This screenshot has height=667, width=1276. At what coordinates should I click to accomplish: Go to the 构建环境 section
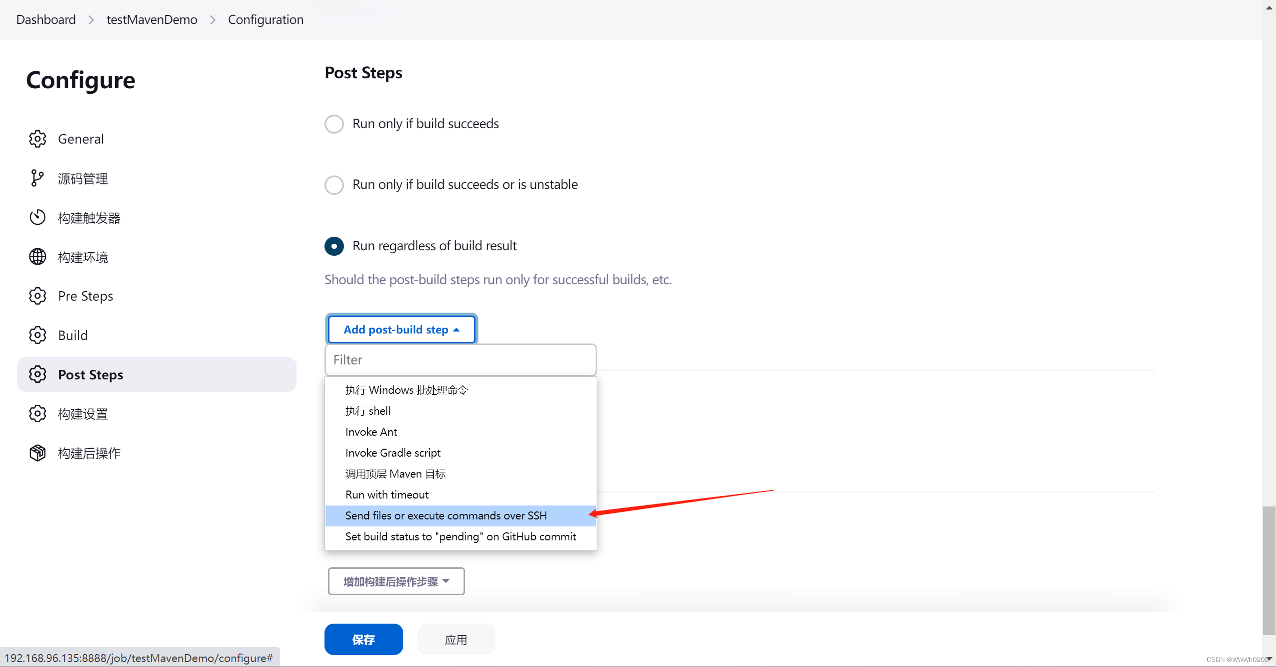click(x=157, y=257)
